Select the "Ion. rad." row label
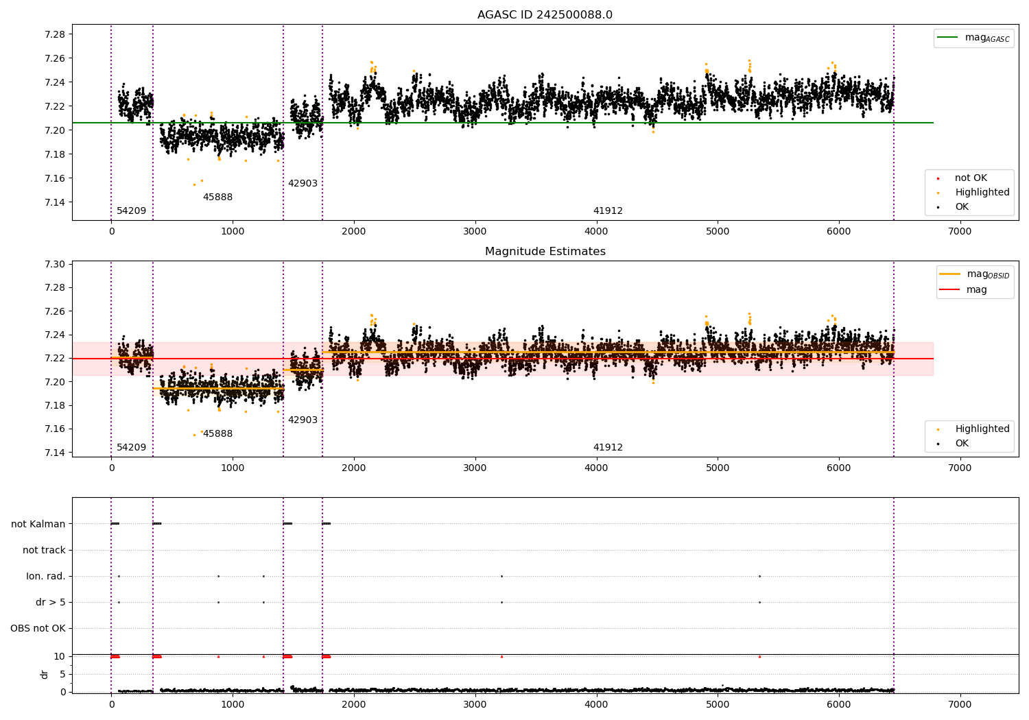Screen dimensions: 1029x720 tap(46, 576)
